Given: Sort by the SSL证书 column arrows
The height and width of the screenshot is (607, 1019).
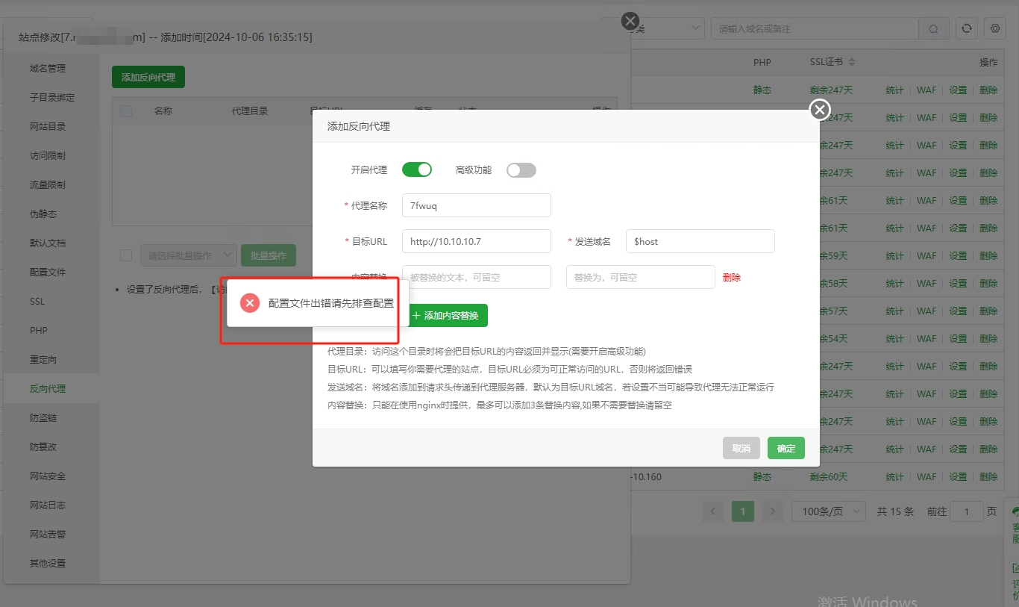Looking at the screenshot, I should (852, 62).
